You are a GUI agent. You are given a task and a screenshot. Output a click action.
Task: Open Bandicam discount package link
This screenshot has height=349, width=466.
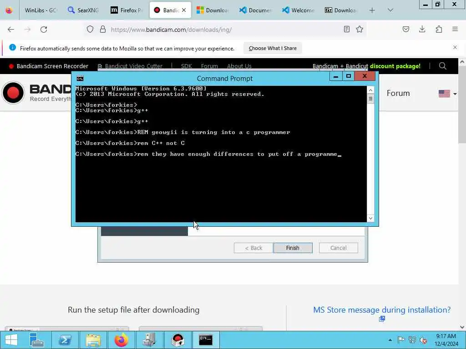point(366,66)
